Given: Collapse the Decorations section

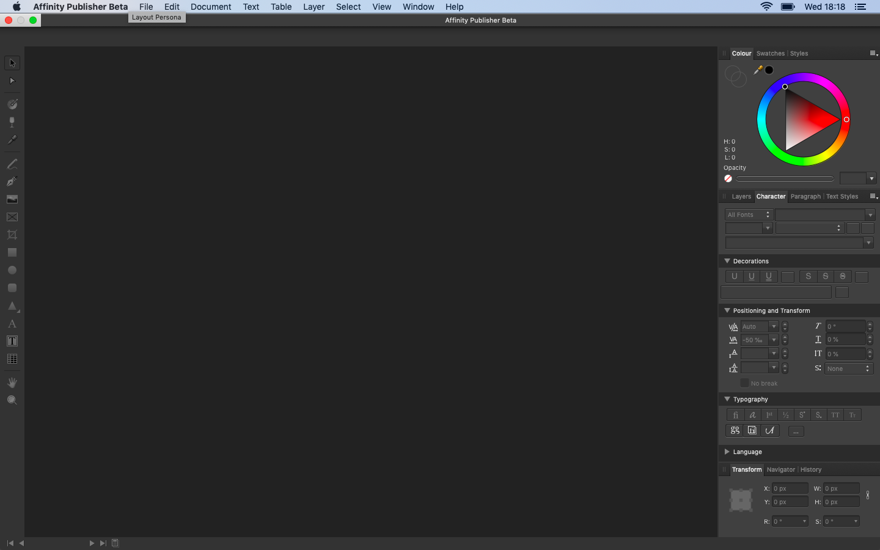Looking at the screenshot, I should [727, 261].
